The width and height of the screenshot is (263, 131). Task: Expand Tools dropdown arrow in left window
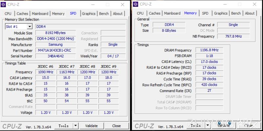click(76, 126)
